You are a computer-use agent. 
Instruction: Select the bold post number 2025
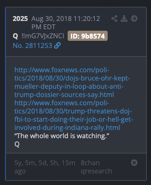tap(20, 19)
